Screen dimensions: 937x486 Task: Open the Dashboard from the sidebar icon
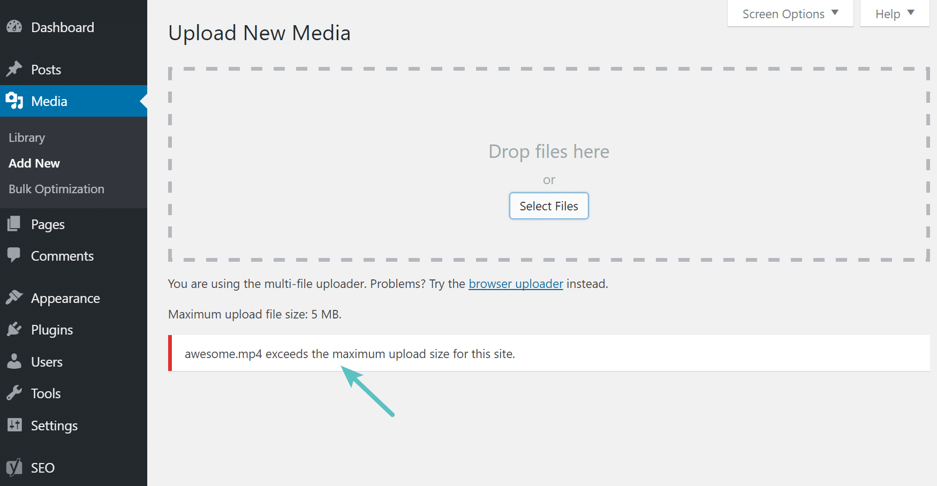click(14, 27)
